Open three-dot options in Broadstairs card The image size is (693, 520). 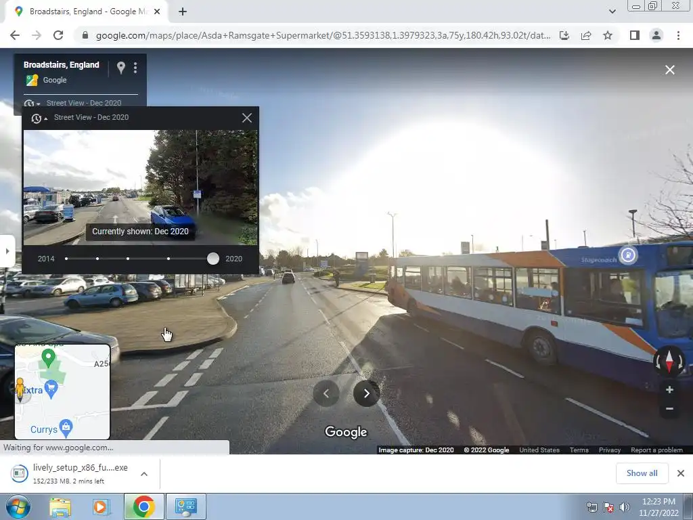click(135, 68)
